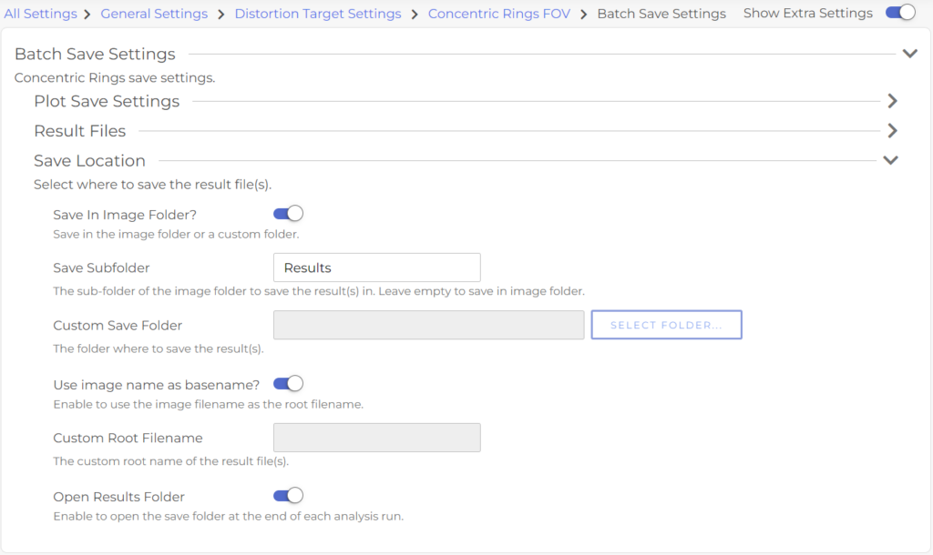Open General Settings breadcrumb link
The width and height of the screenshot is (933, 555).
point(154,14)
